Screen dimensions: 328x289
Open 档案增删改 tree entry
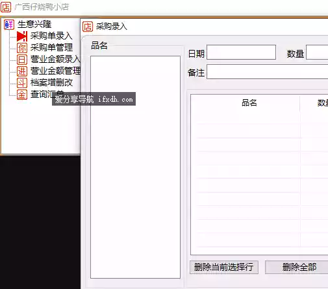[x=51, y=82]
